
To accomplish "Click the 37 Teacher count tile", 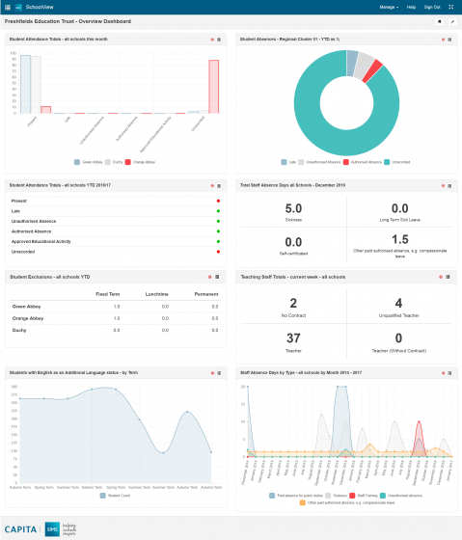I will pyautogui.click(x=293, y=341).
